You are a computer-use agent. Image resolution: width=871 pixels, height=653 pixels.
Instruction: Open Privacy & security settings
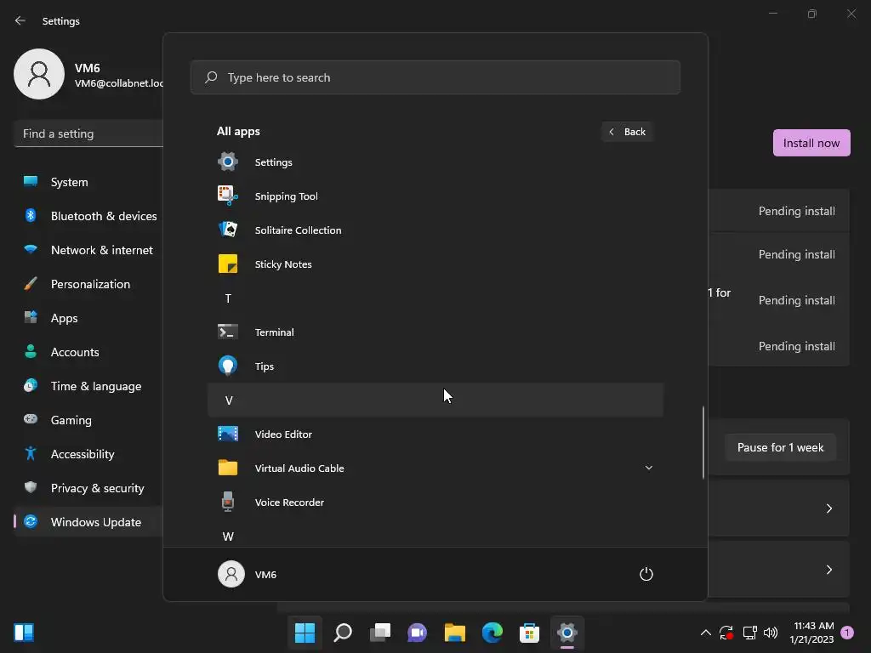(x=88, y=488)
